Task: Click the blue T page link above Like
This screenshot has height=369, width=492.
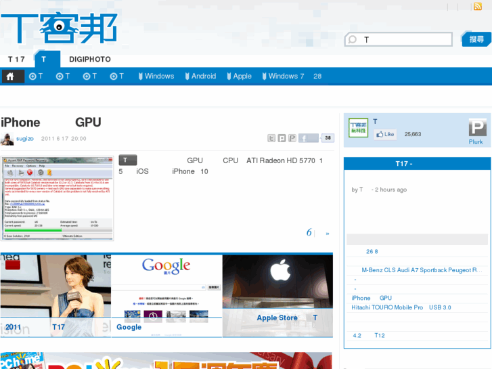Action: (x=376, y=122)
